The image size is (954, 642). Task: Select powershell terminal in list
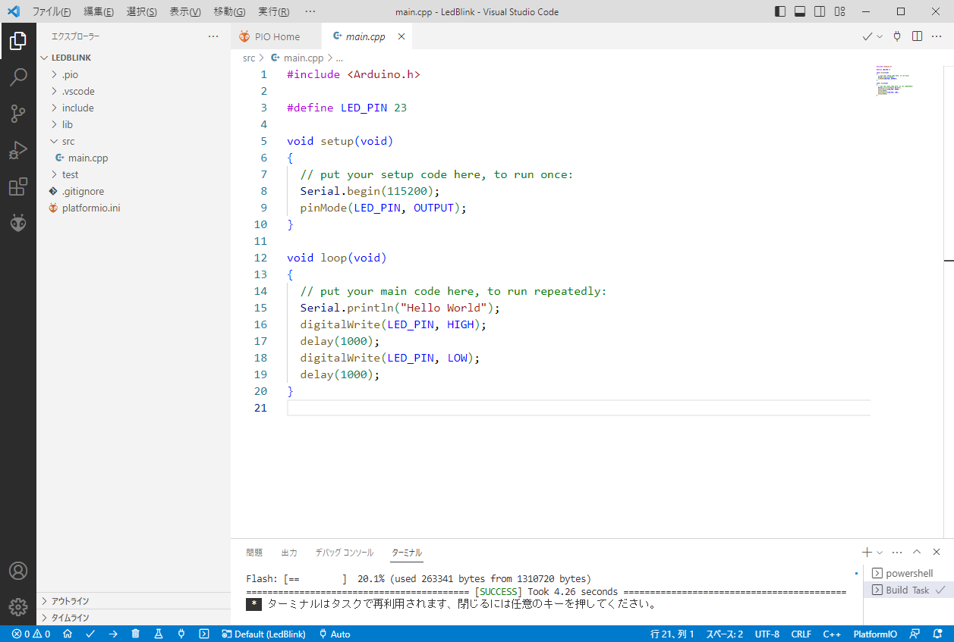pyautogui.click(x=908, y=573)
